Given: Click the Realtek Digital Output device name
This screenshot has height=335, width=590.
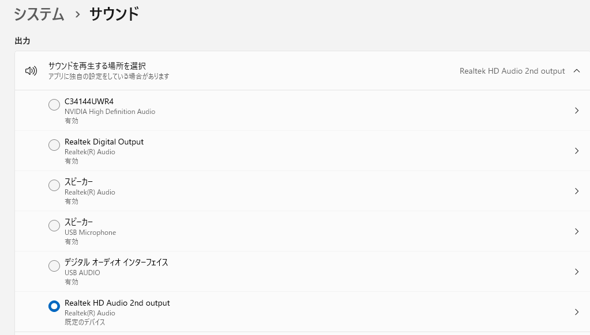Looking at the screenshot, I should (x=104, y=142).
